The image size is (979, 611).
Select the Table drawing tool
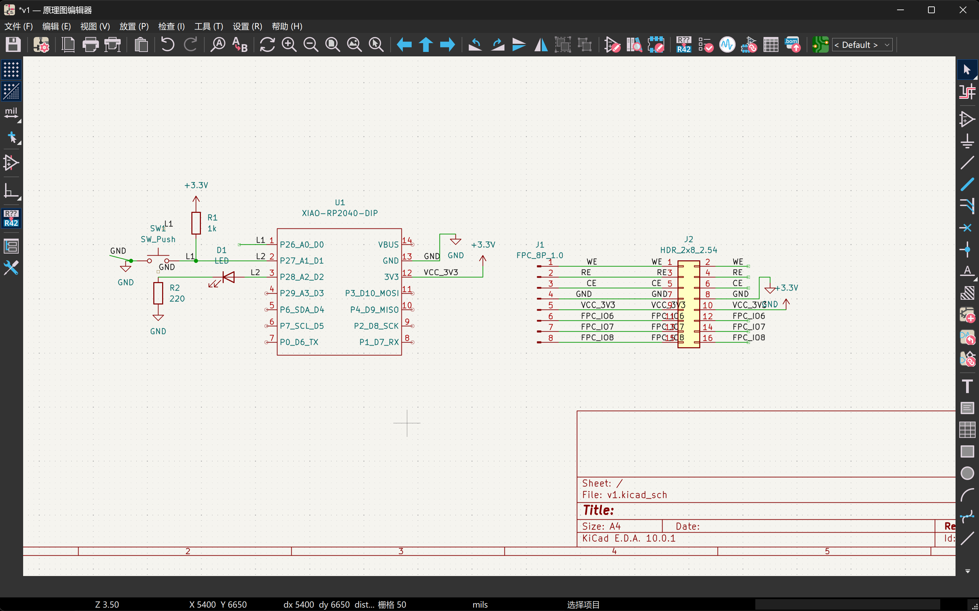click(967, 429)
